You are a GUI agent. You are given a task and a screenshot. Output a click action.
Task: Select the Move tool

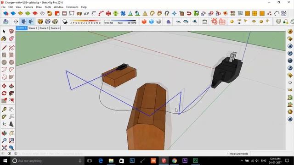point(4,86)
